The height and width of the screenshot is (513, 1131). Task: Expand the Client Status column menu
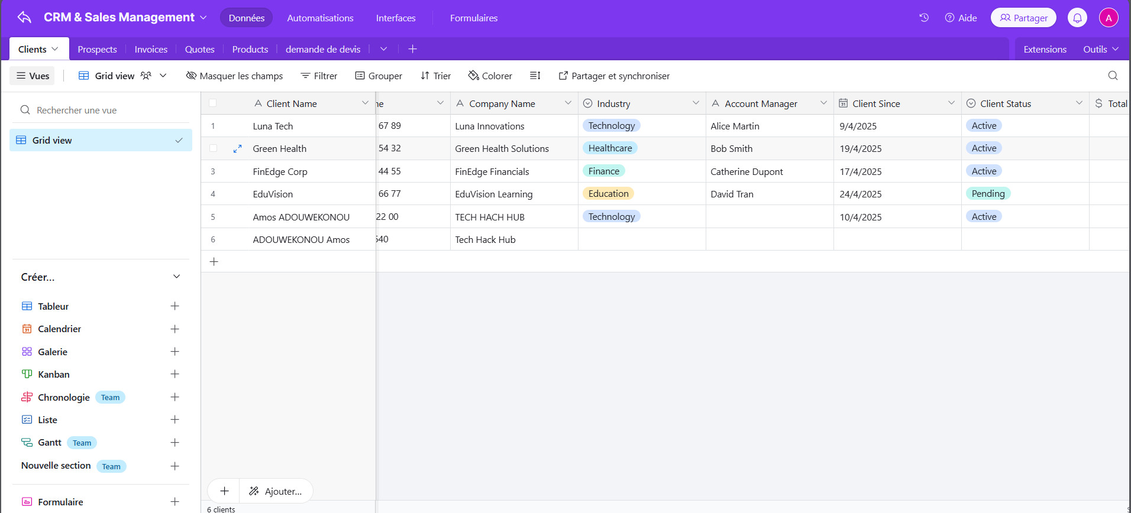click(1079, 103)
